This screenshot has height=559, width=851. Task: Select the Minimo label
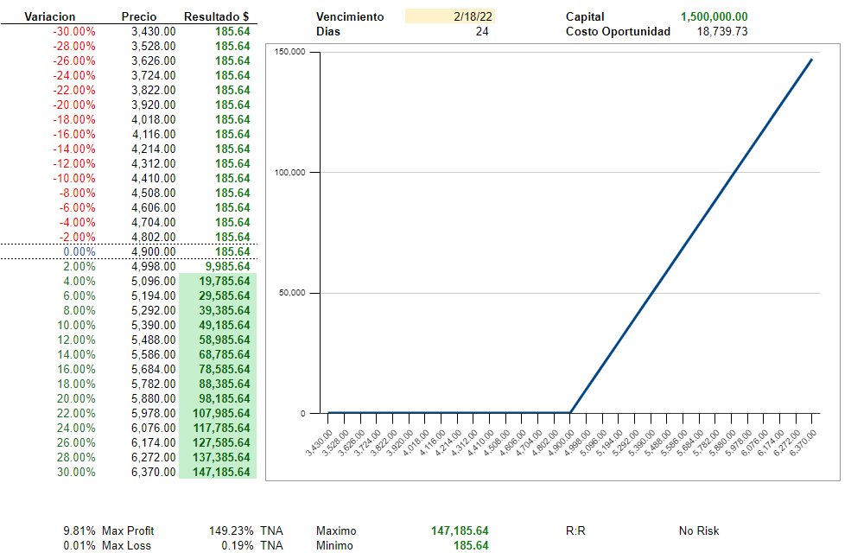334,545
